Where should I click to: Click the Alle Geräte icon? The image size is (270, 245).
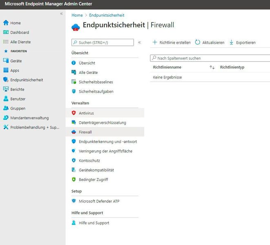click(74, 72)
